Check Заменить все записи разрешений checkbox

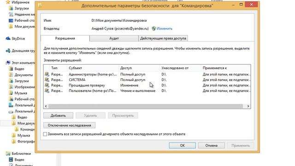pos(45,134)
